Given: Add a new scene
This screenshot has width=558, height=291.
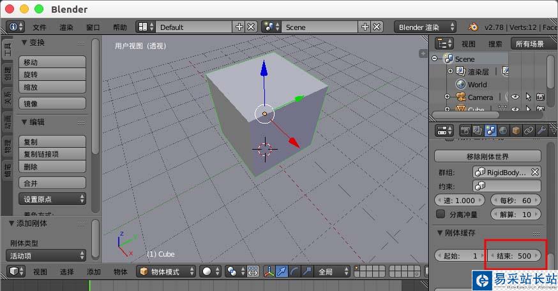Looking at the screenshot, I should coord(365,27).
